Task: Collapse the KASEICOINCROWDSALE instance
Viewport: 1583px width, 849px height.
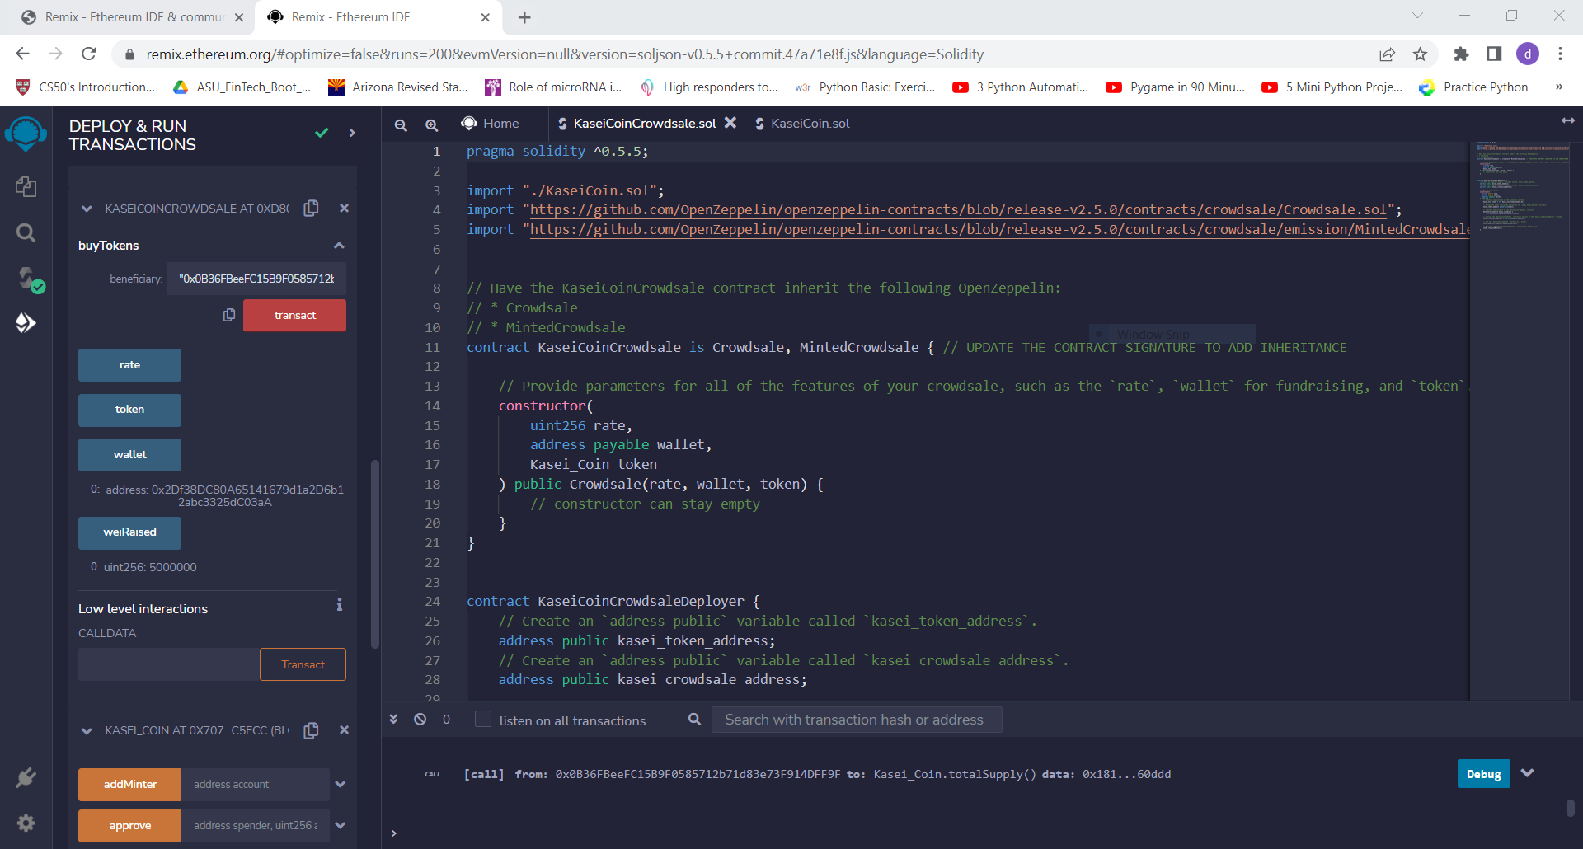Action: [x=87, y=209]
